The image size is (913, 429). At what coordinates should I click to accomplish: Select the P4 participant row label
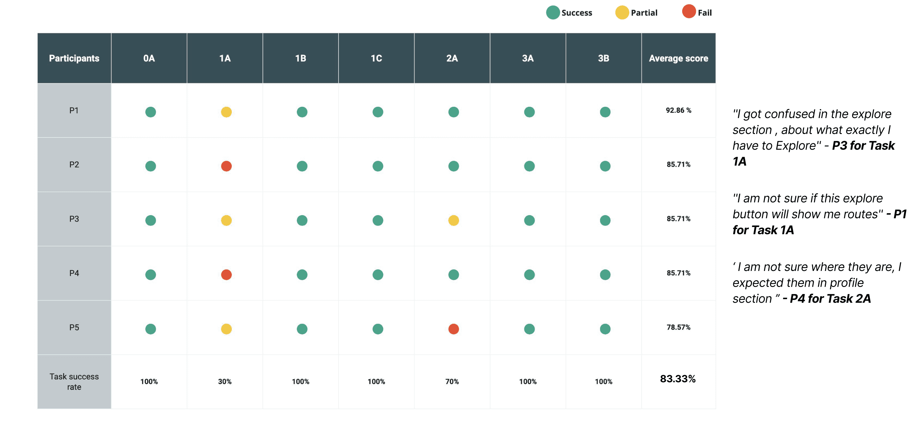(x=74, y=273)
